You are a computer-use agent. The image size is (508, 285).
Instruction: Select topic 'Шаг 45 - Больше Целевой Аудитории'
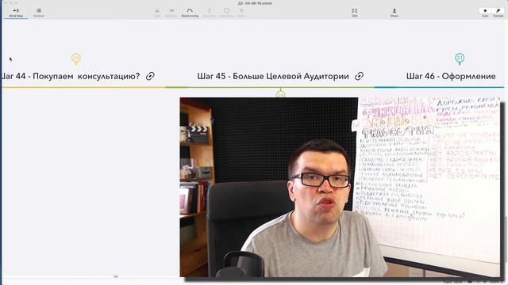click(x=273, y=76)
